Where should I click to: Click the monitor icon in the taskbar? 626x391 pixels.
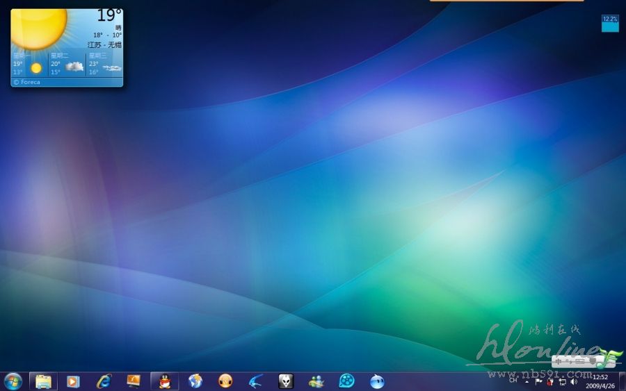point(134,381)
